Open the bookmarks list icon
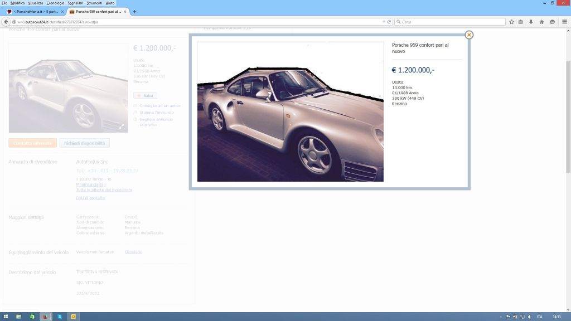The height and width of the screenshot is (321, 571). [521, 22]
